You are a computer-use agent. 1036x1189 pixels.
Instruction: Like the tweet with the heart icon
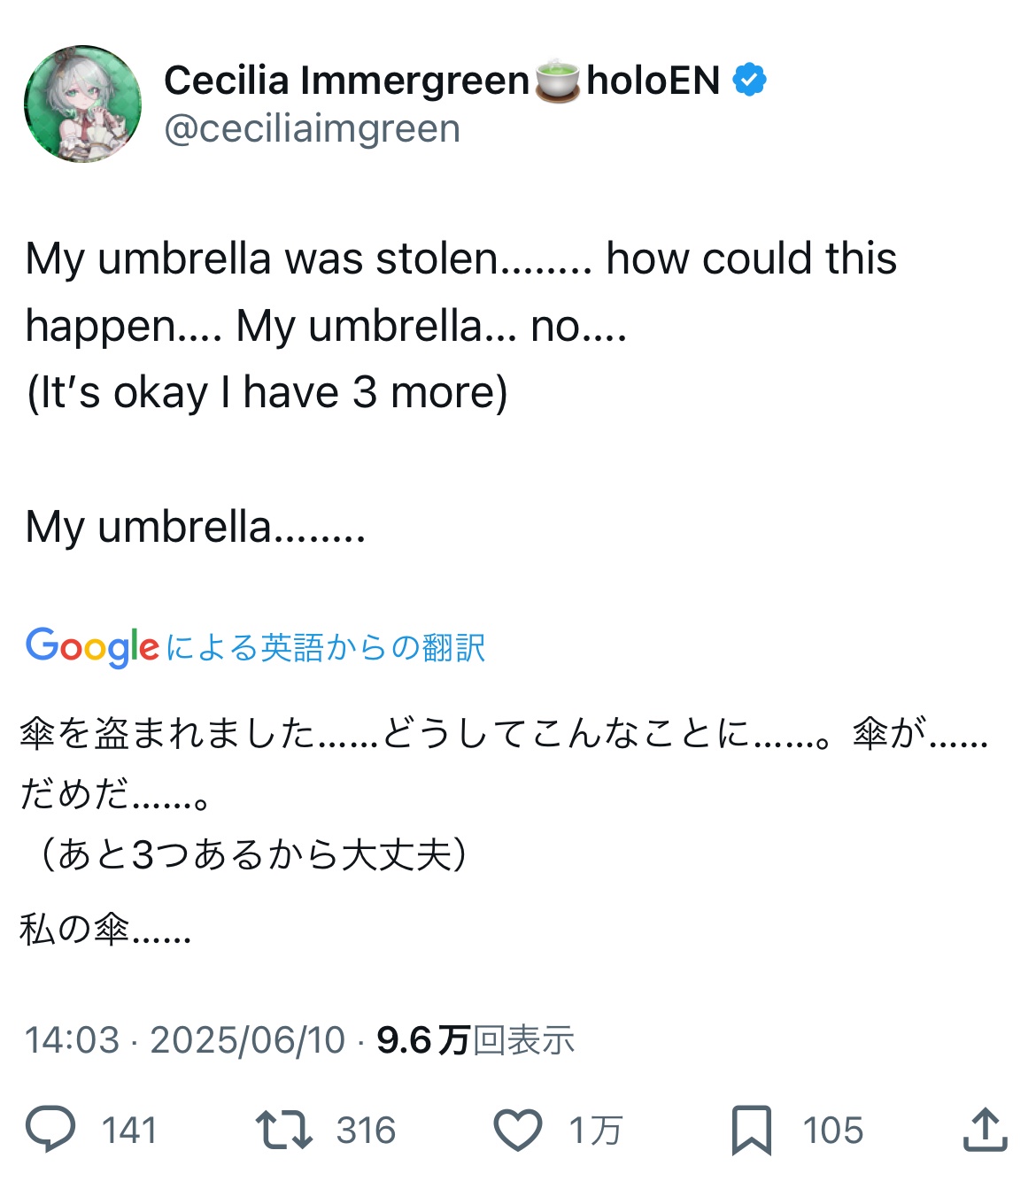point(517,1130)
